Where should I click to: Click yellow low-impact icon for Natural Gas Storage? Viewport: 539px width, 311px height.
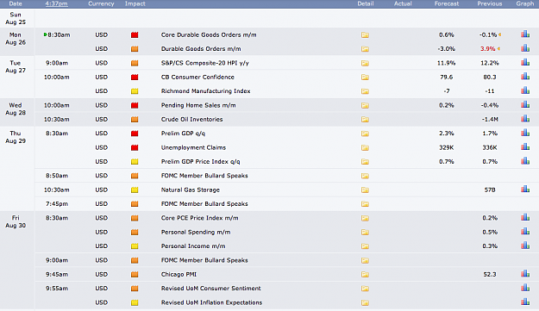tap(135, 190)
